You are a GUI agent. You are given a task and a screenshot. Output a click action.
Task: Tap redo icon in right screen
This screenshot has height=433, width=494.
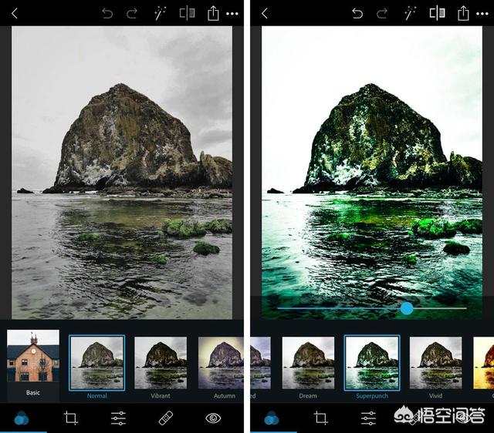[382, 14]
